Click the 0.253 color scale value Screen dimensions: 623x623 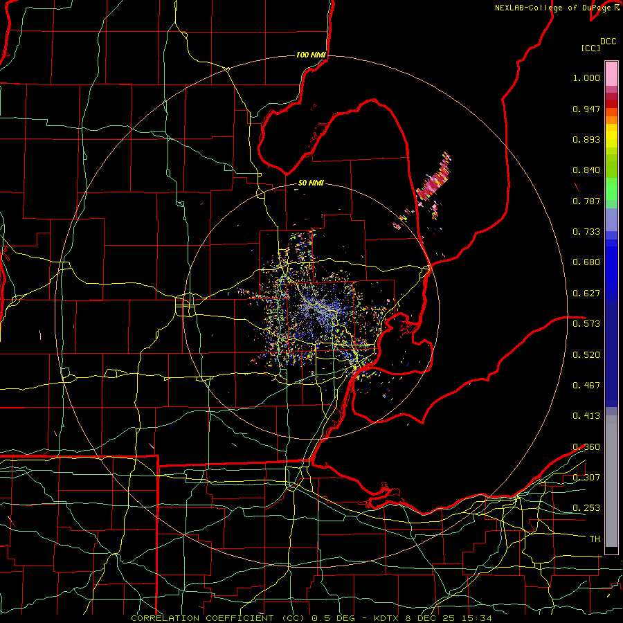click(586, 508)
